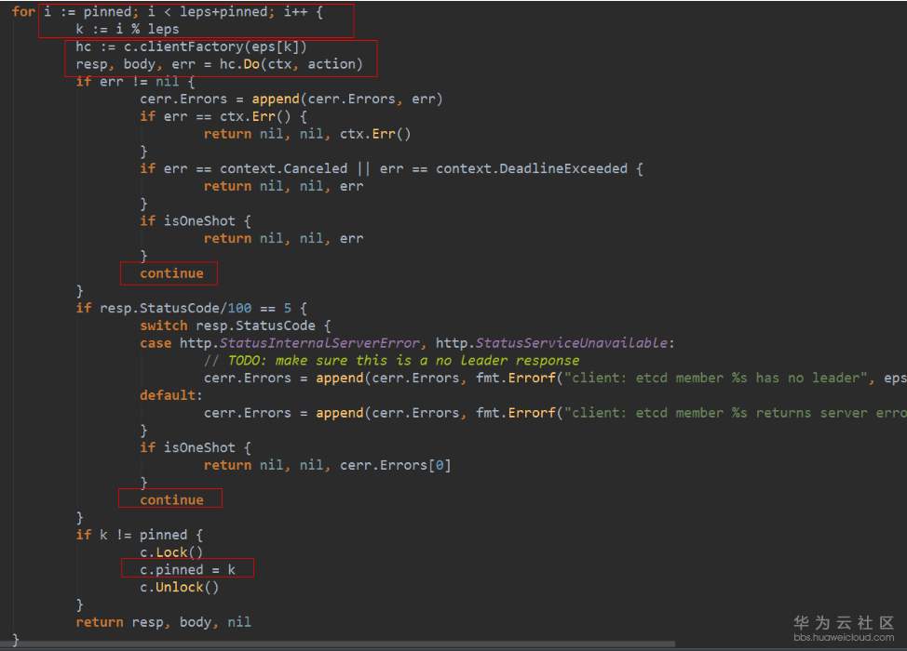
Task: Click the string 'client: etcd member %s has no leader'
Action: click(x=715, y=378)
